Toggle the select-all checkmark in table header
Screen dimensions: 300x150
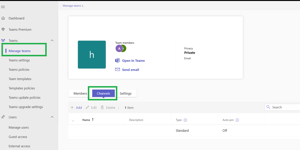[73, 121]
